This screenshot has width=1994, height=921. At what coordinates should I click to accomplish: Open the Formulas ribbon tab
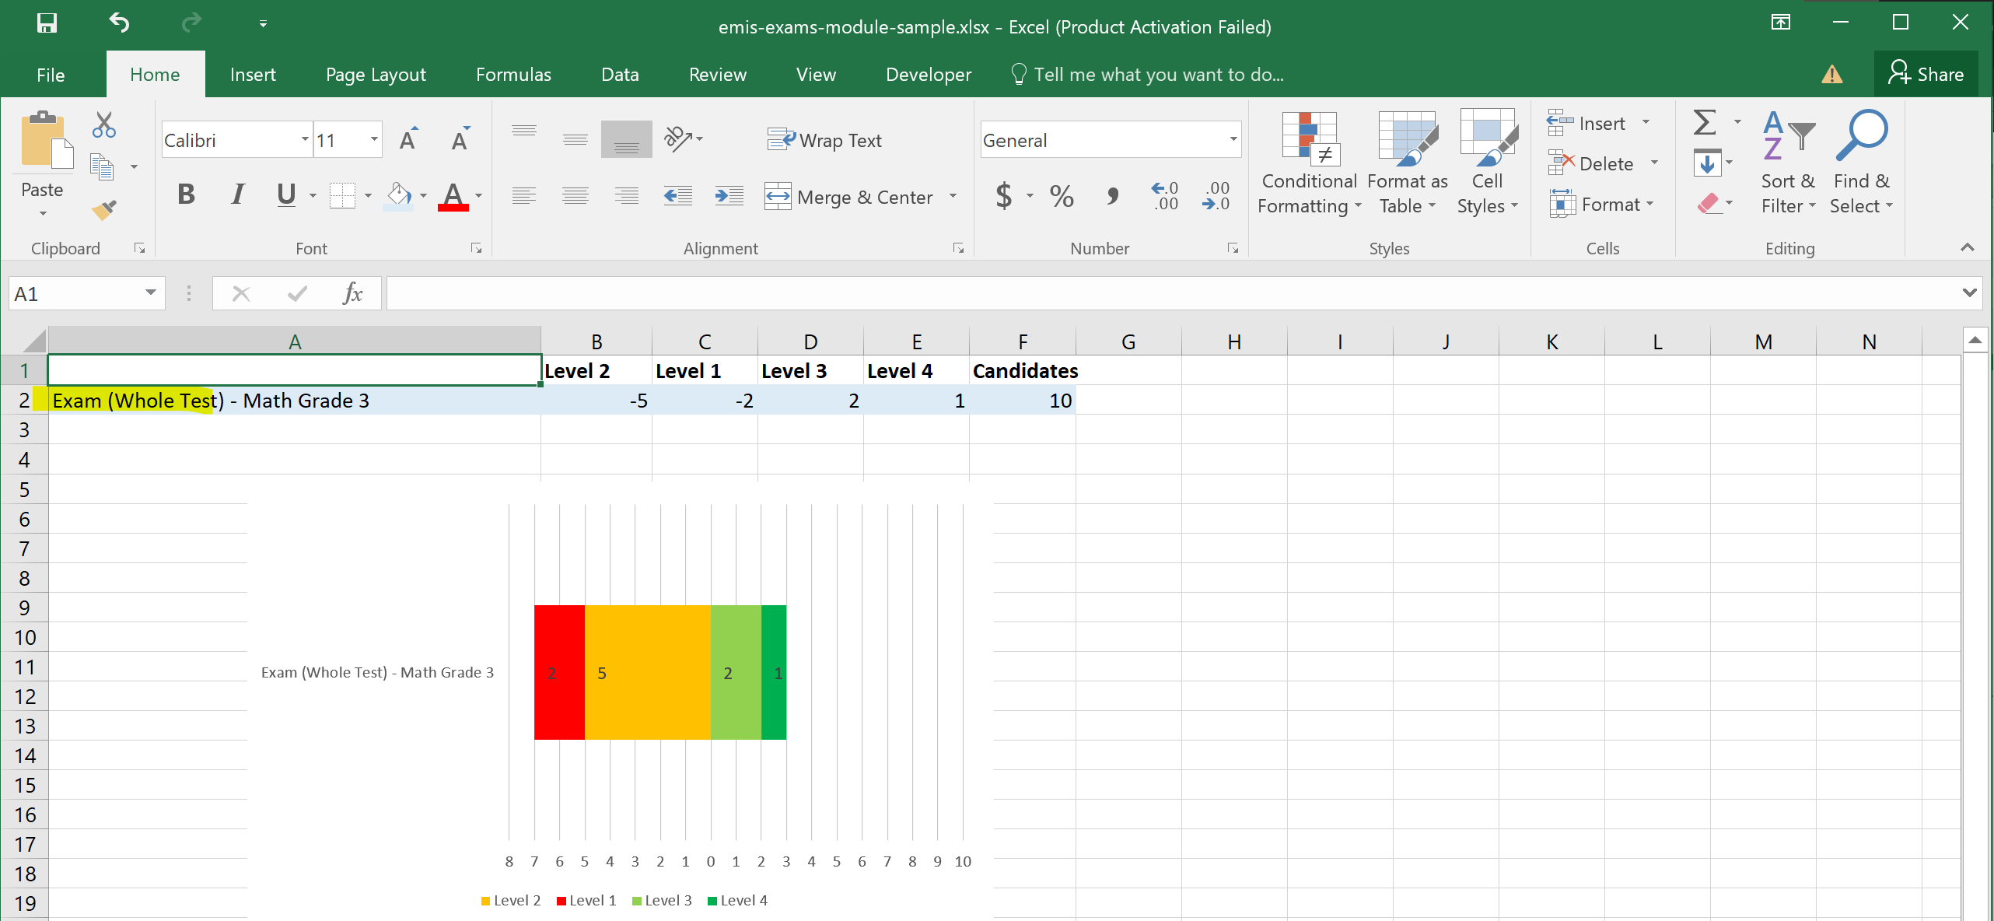[513, 75]
